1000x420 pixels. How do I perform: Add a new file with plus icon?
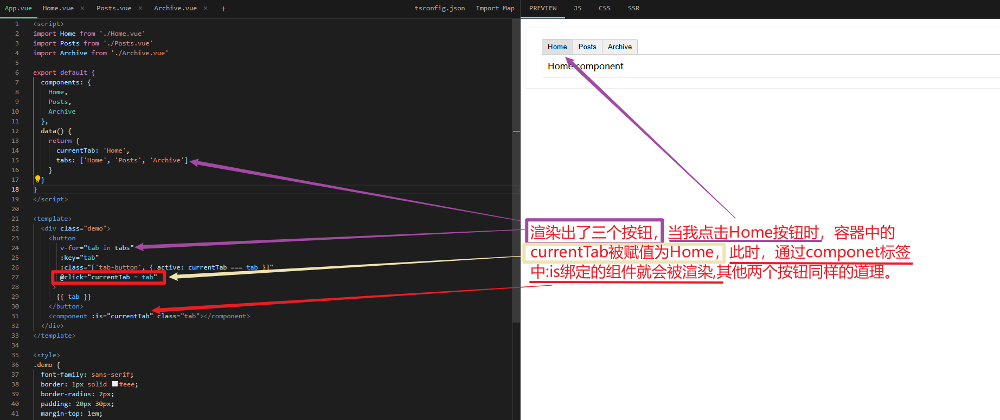[x=223, y=9]
